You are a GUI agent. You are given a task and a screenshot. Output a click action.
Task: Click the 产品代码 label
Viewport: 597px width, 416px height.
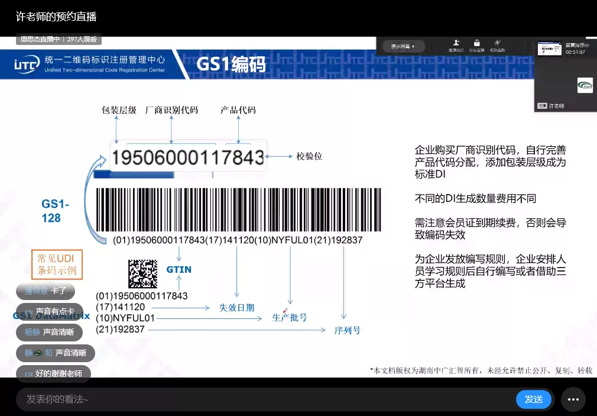[238, 110]
